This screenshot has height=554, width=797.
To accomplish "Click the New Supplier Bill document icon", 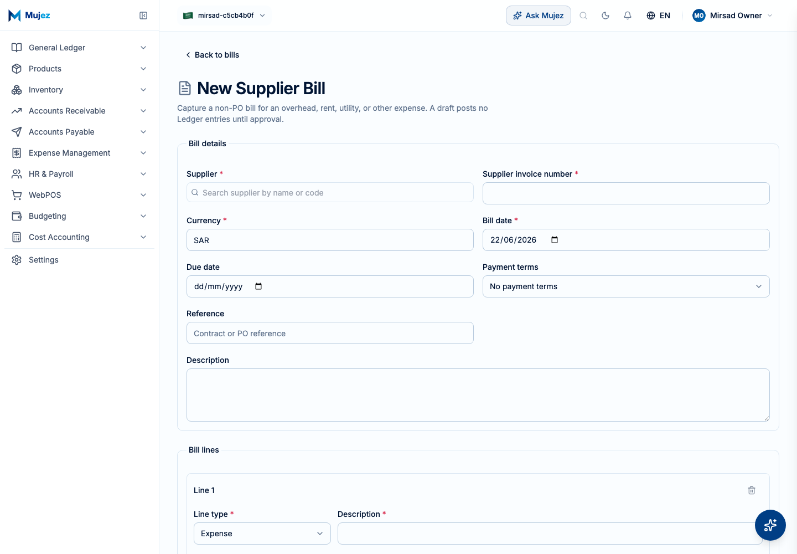I will (185, 88).
